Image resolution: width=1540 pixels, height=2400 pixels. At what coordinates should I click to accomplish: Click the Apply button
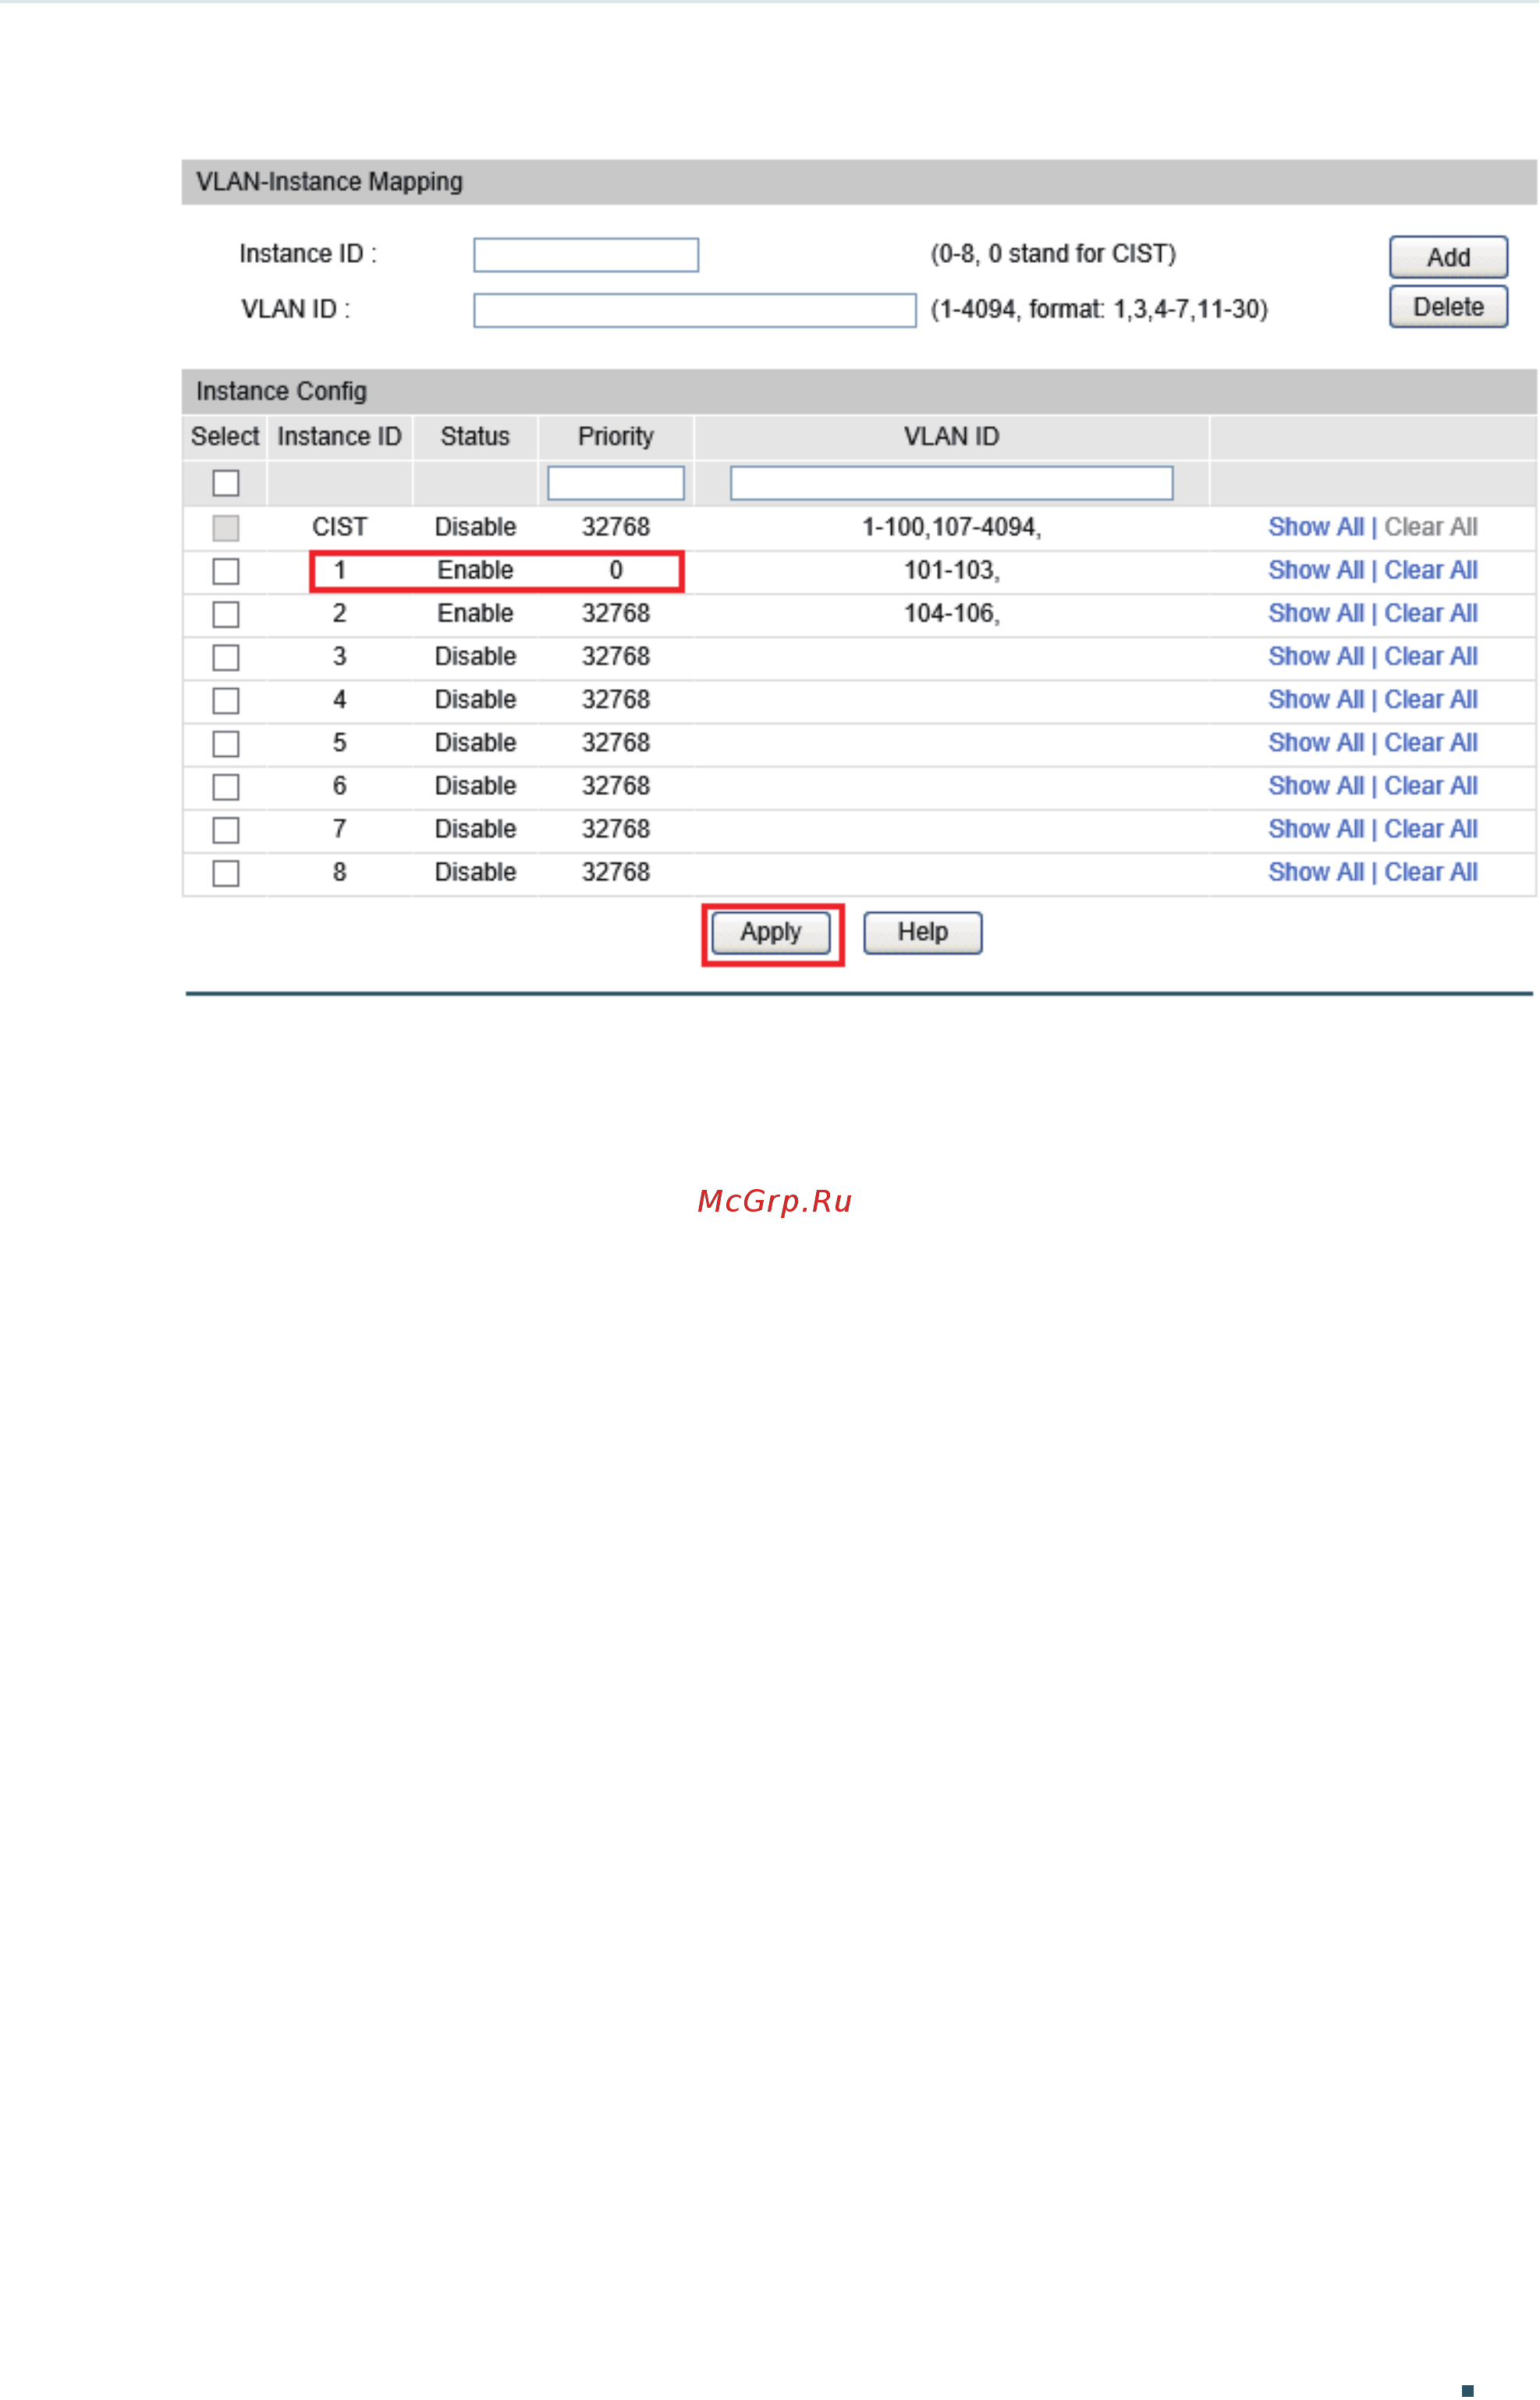[x=771, y=932]
